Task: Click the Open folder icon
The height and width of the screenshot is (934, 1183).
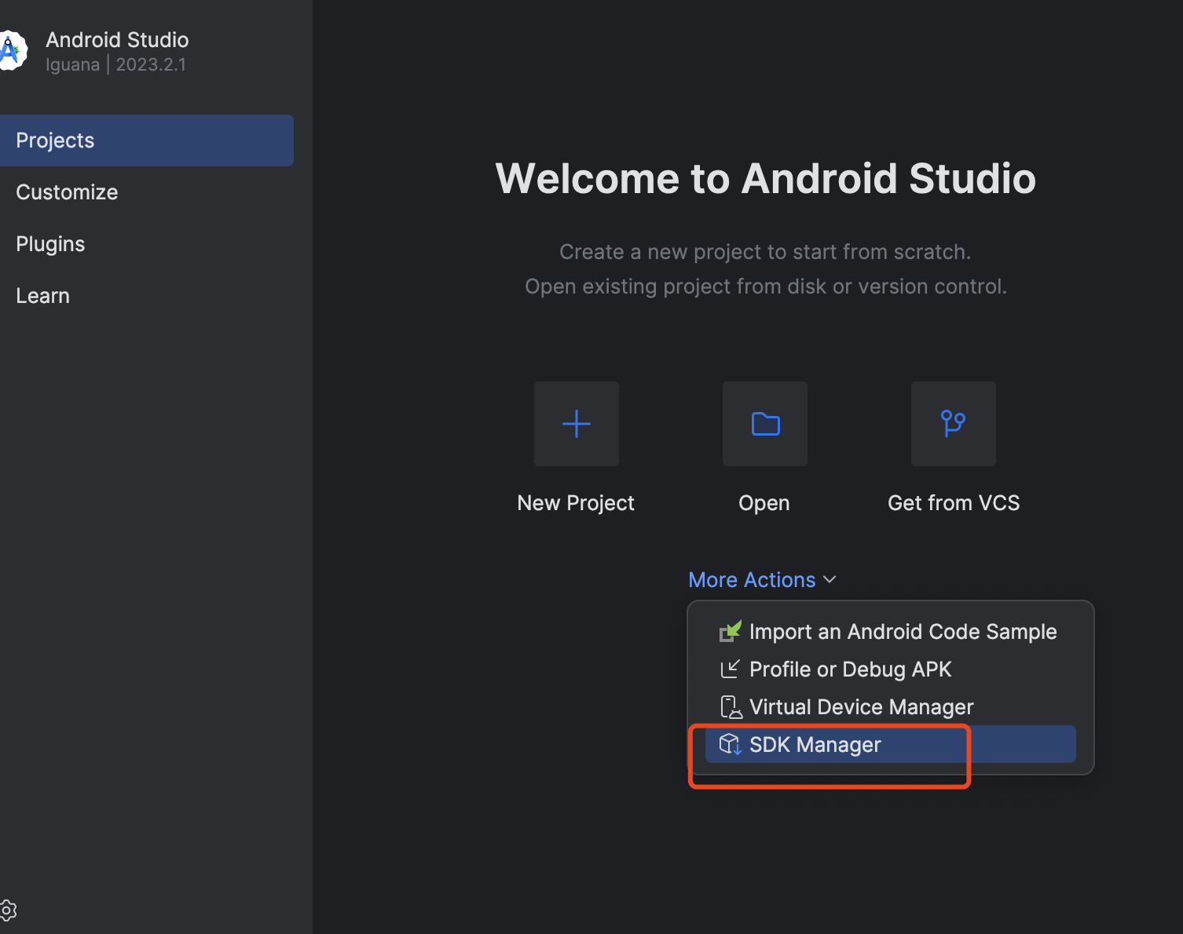Action: click(765, 424)
